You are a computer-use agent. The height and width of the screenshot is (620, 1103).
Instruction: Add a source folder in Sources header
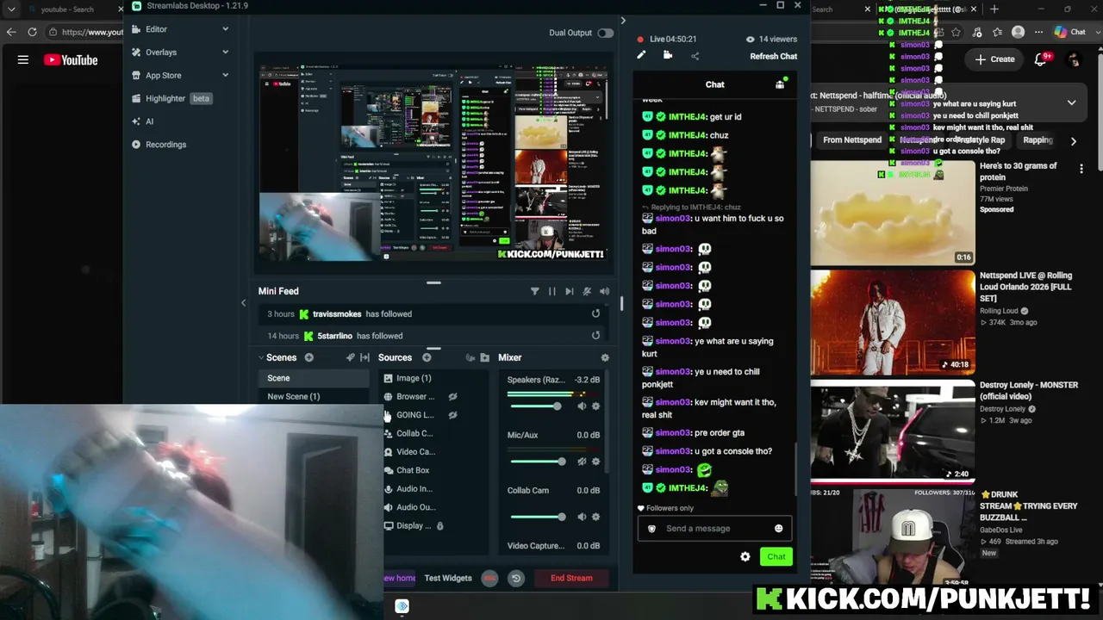pos(484,357)
